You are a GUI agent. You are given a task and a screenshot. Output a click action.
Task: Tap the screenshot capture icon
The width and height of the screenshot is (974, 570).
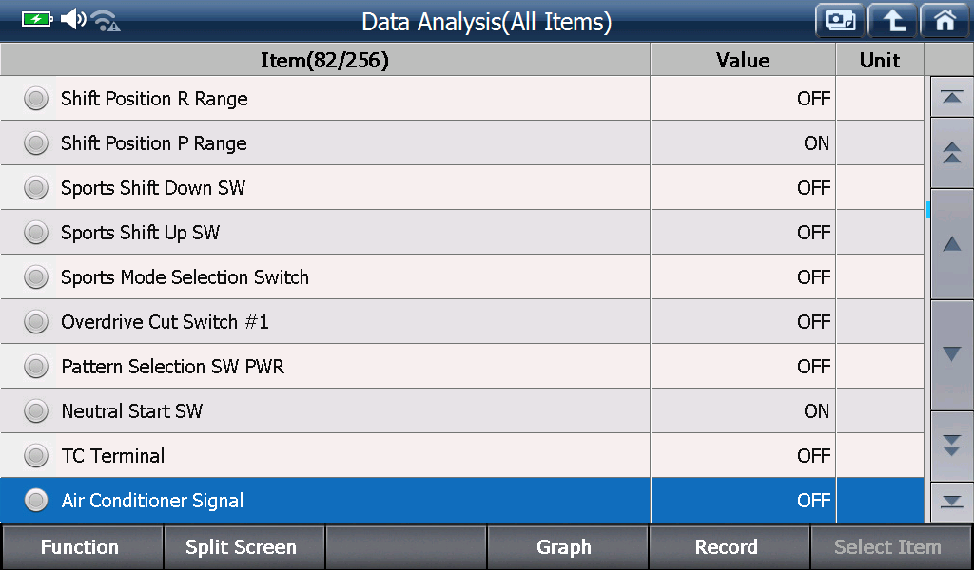pyautogui.click(x=841, y=21)
